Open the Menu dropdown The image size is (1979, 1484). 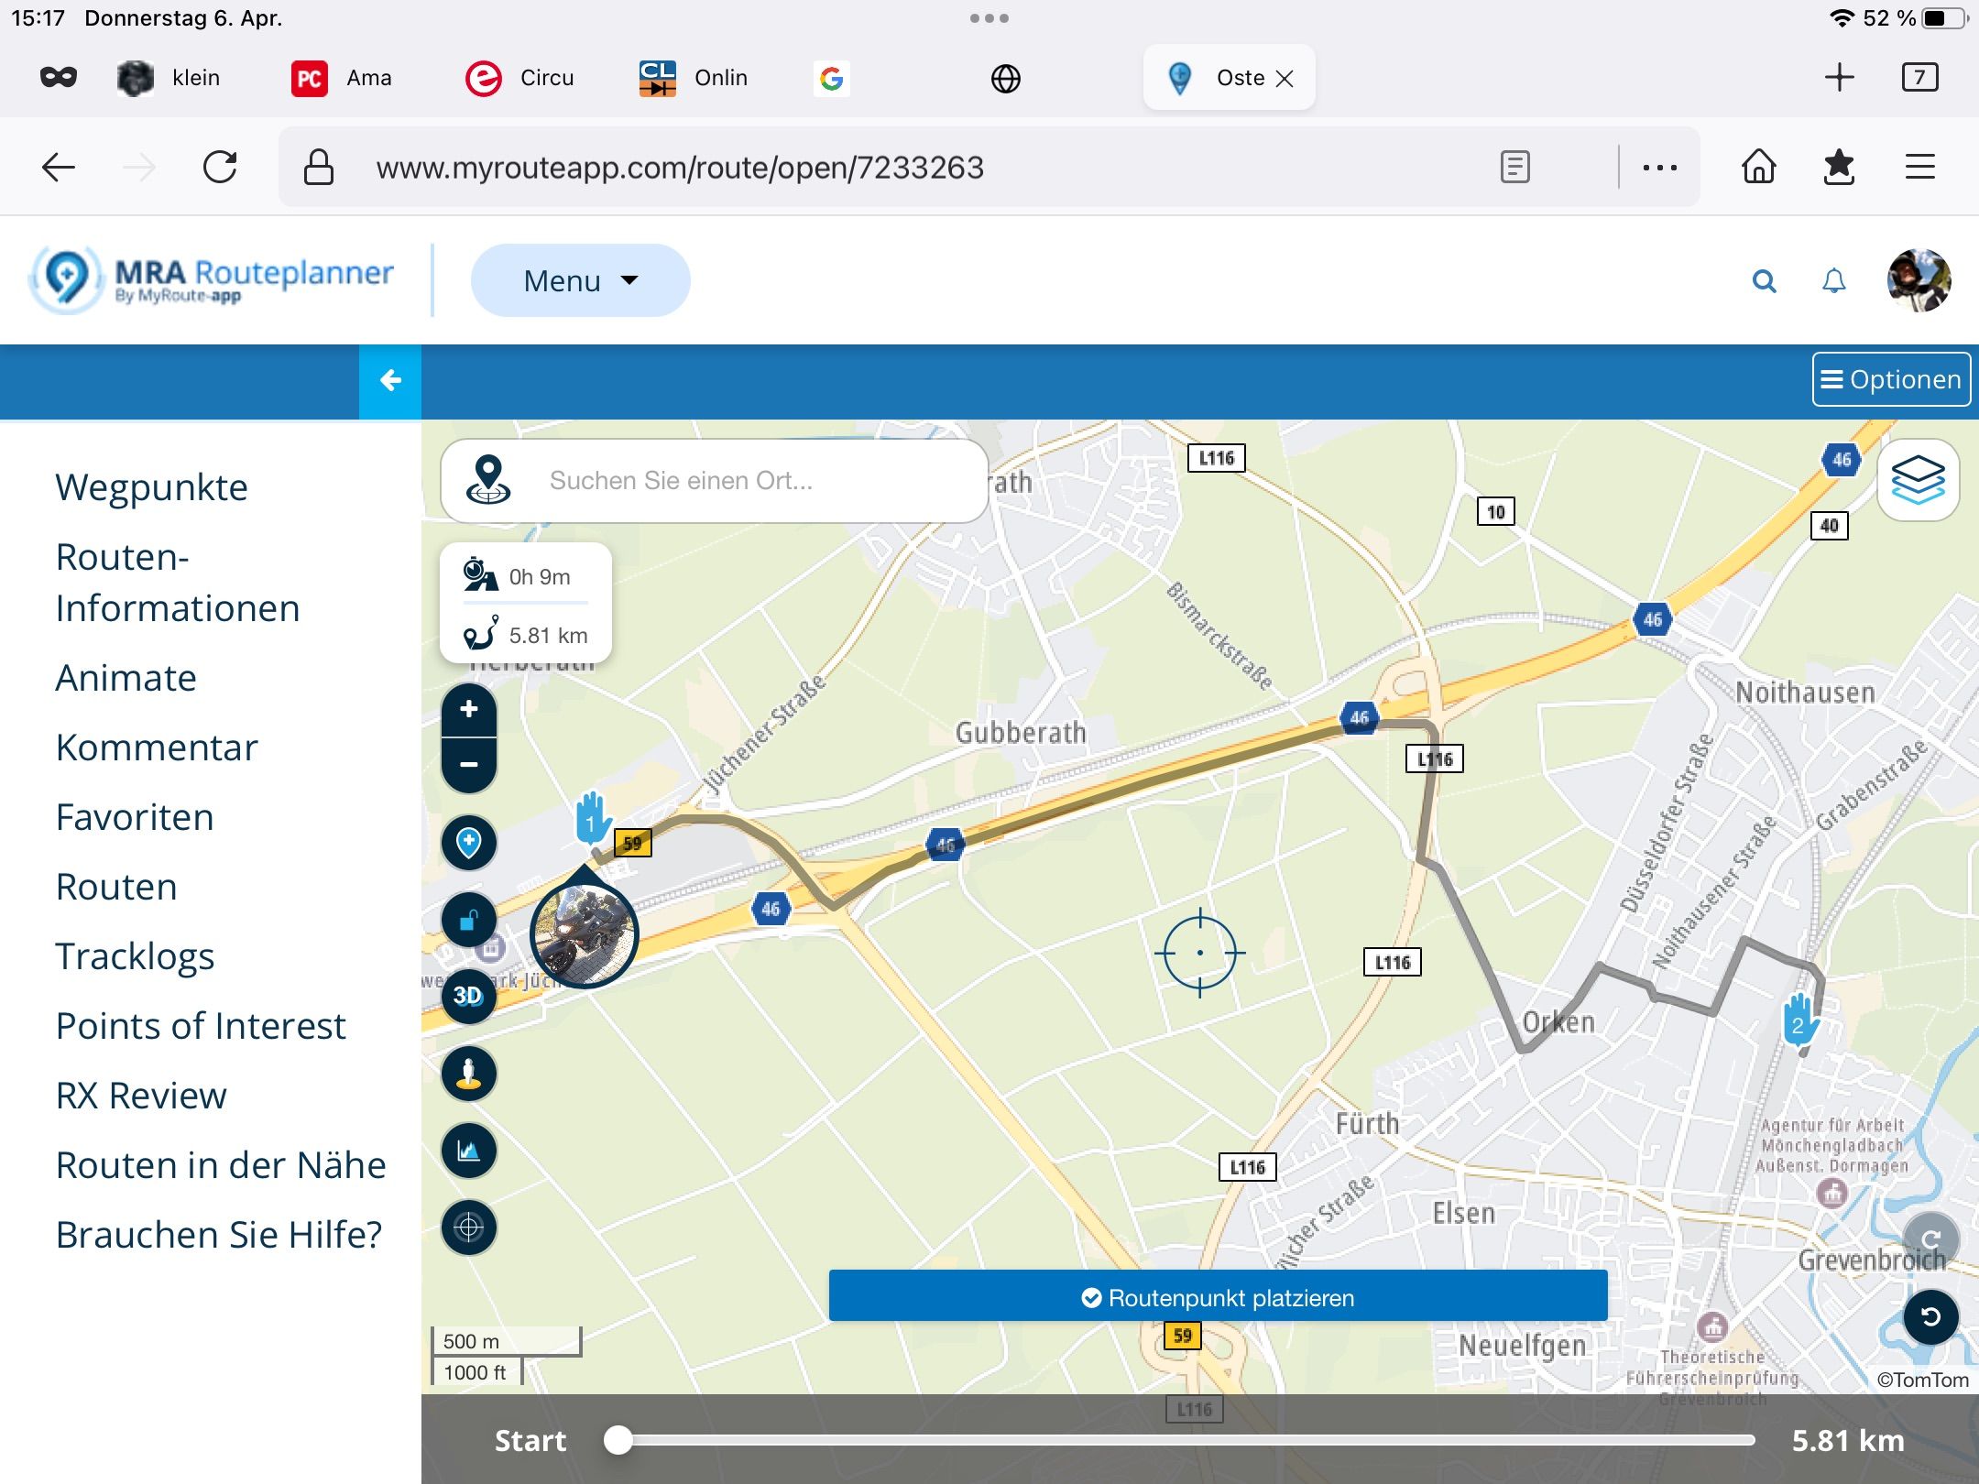[x=580, y=280]
